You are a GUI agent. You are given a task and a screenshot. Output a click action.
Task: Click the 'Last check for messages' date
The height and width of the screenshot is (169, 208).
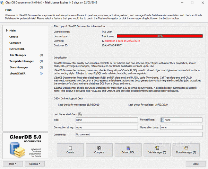tap(93, 105)
